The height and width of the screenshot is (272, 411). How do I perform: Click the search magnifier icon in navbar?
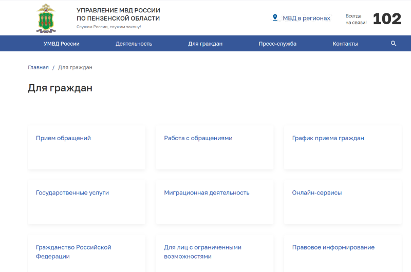click(x=394, y=44)
